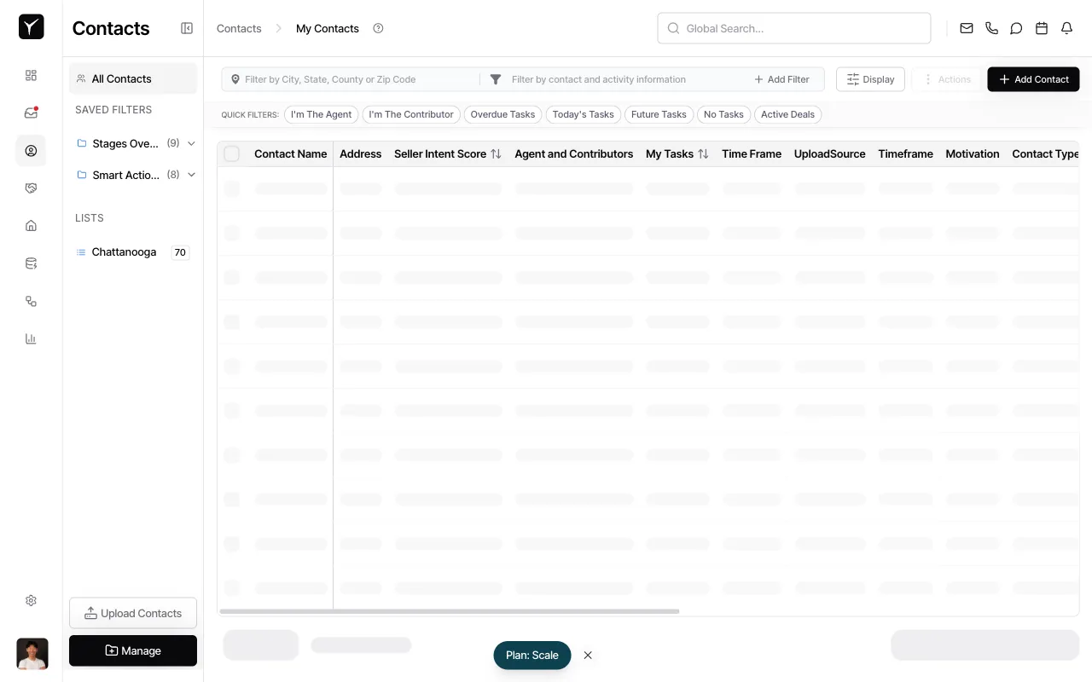Image resolution: width=1092 pixels, height=682 pixels.
Task: Select the header checkbox to select all contacts
Action: point(231,153)
